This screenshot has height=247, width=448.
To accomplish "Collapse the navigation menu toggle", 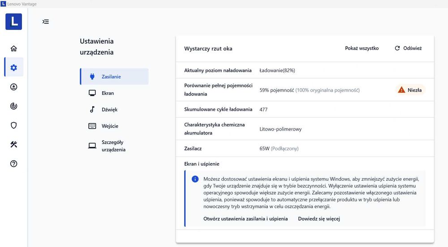I will [46, 21].
